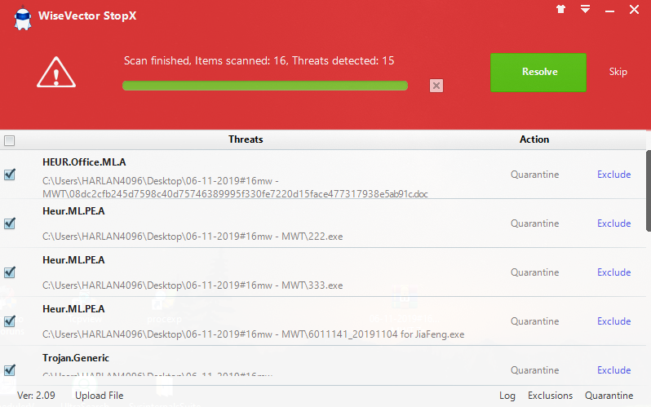
Task: Exclude the Trojan.Generic threat
Action: tap(613, 370)
